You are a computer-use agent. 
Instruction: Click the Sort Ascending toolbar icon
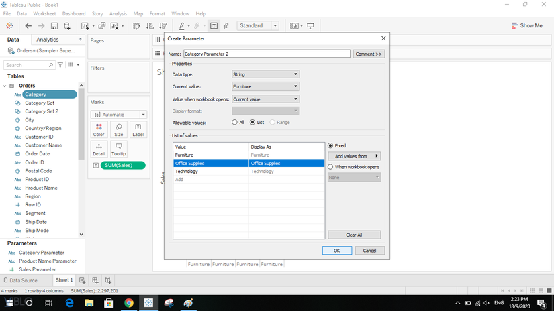148,26
